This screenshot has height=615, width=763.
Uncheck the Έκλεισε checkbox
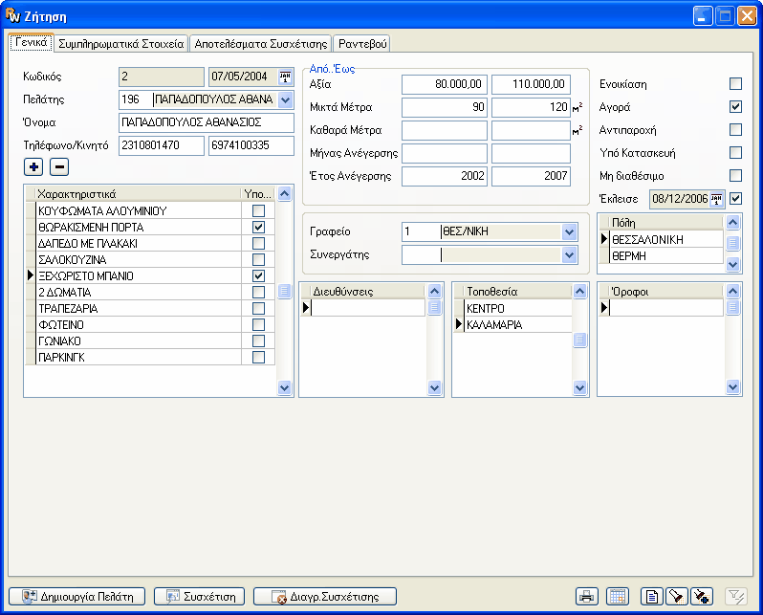(x=736, y=198)
